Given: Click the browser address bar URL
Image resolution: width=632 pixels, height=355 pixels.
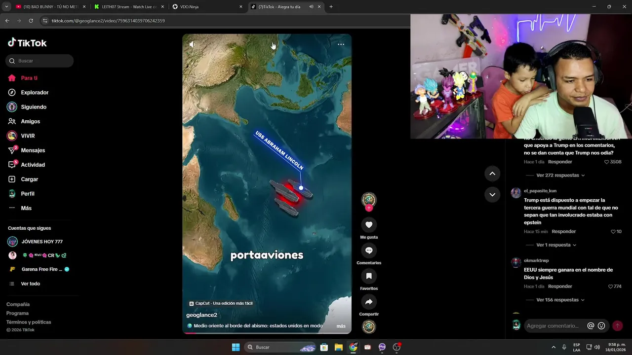Looking at the screenshot, I should point(108,21).
